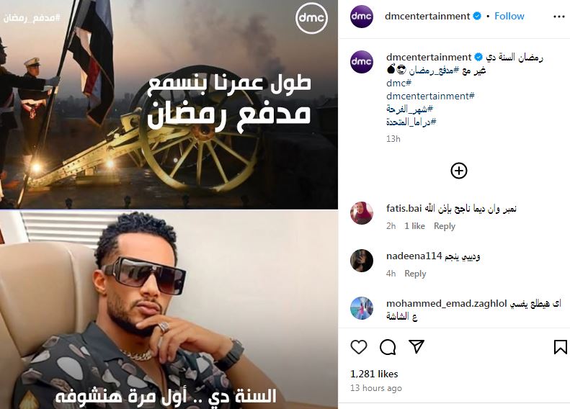View nadeena114 profile avatar

361,261
